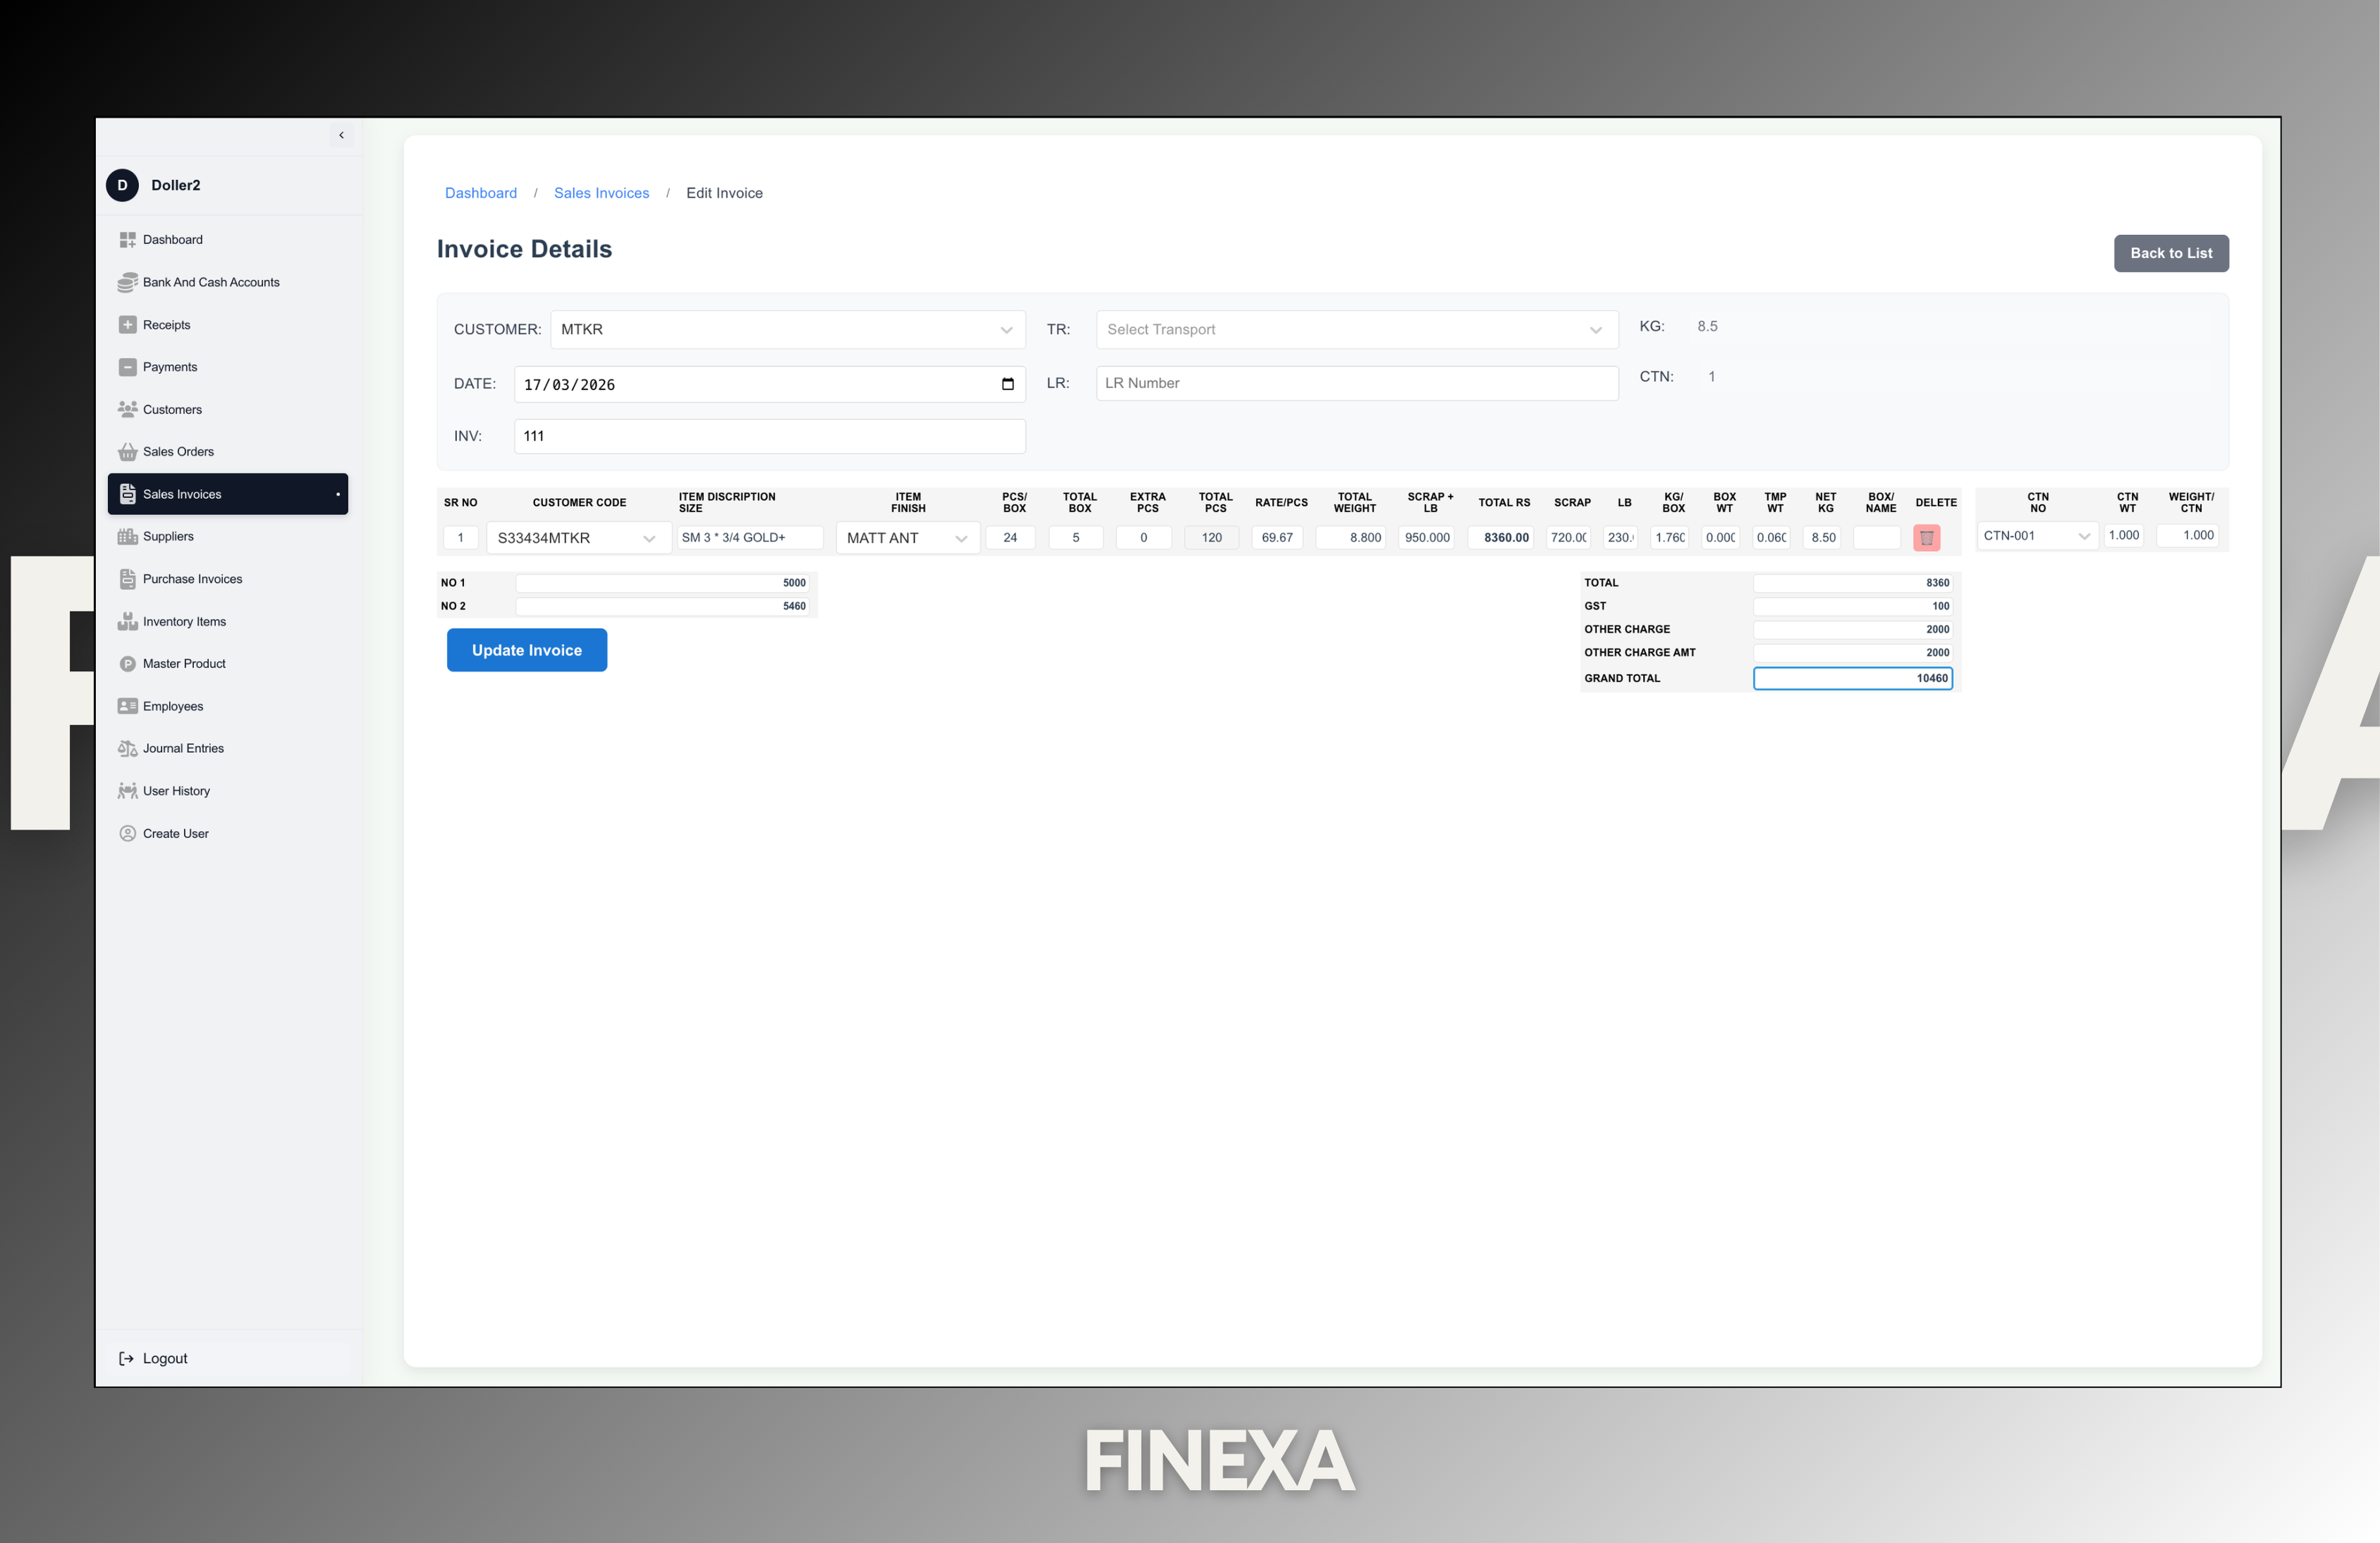Open Inventory Items section
Screen dimensions: 2380x1543
pyautogui.click(x=184, y=622)
